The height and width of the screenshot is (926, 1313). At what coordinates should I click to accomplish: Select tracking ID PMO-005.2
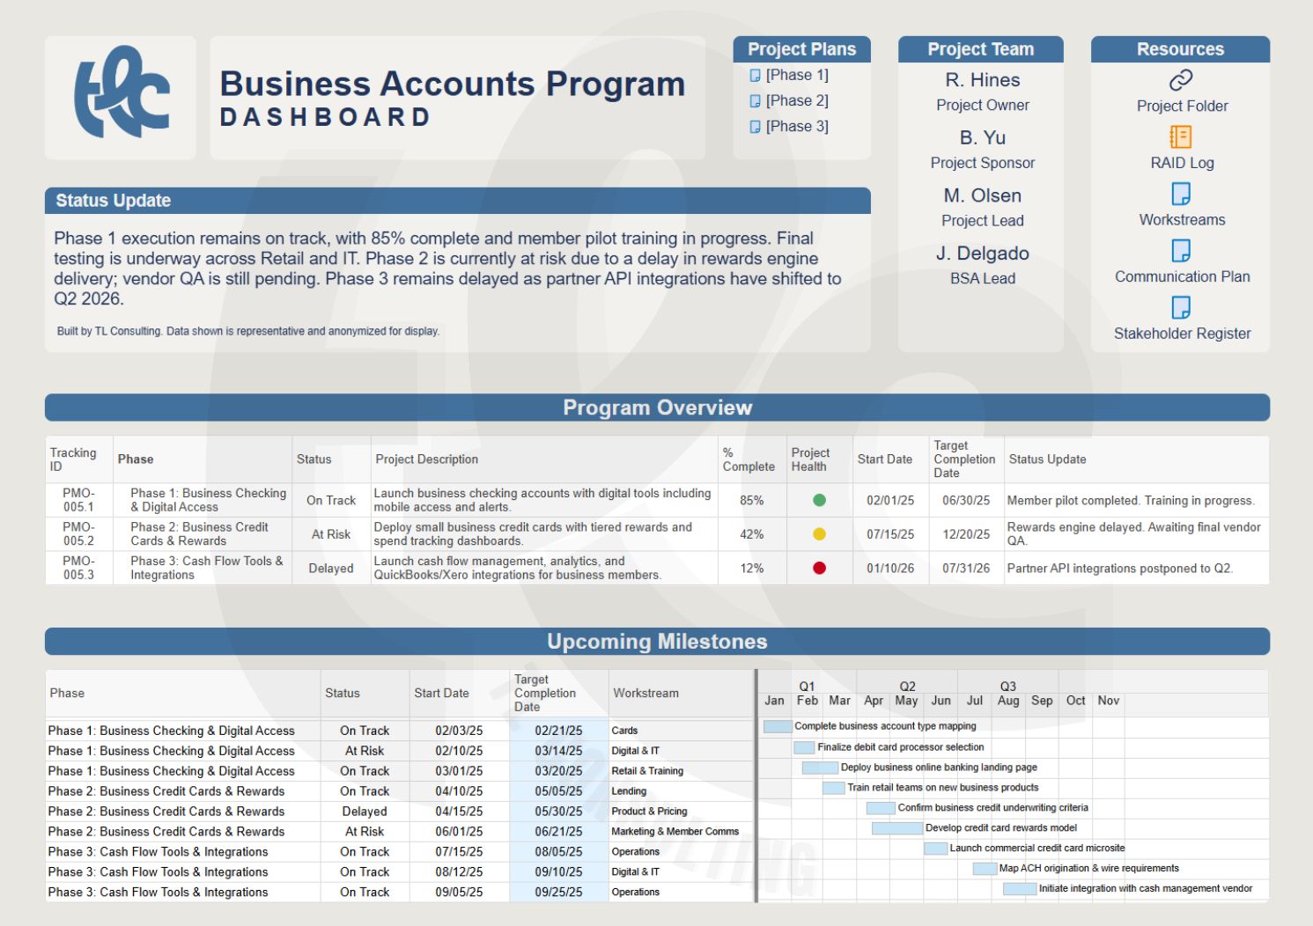click(x=78, y=534)
